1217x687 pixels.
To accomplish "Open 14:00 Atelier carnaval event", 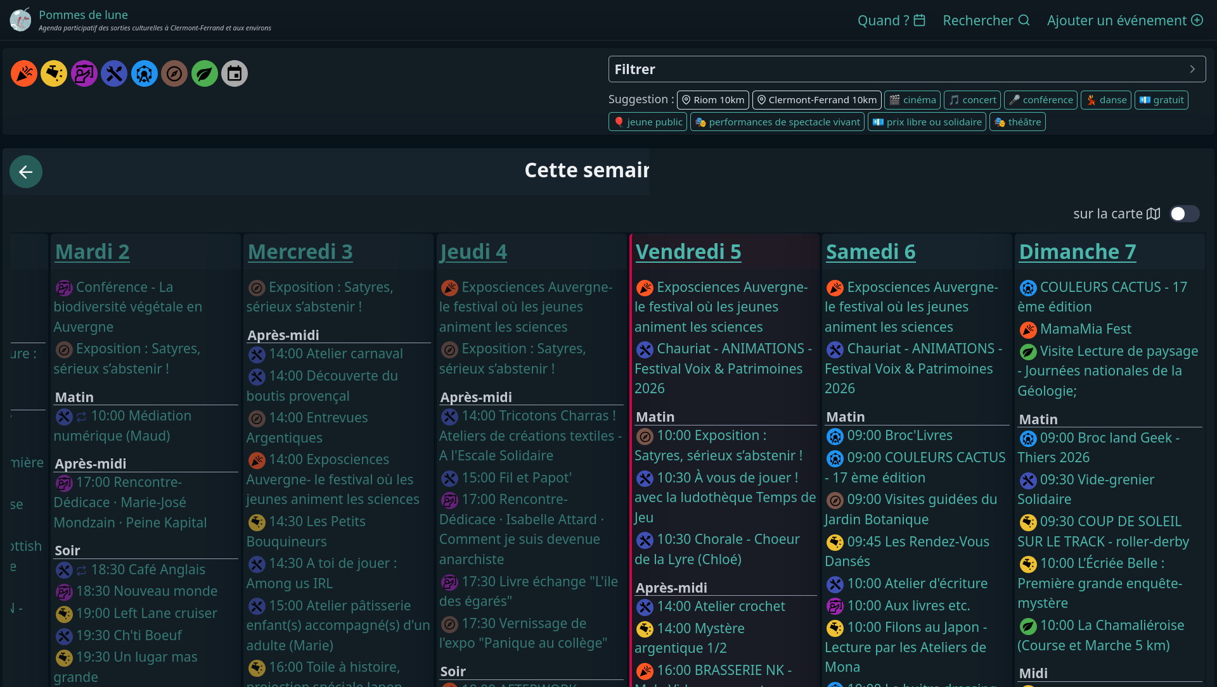I will point(326,354).
